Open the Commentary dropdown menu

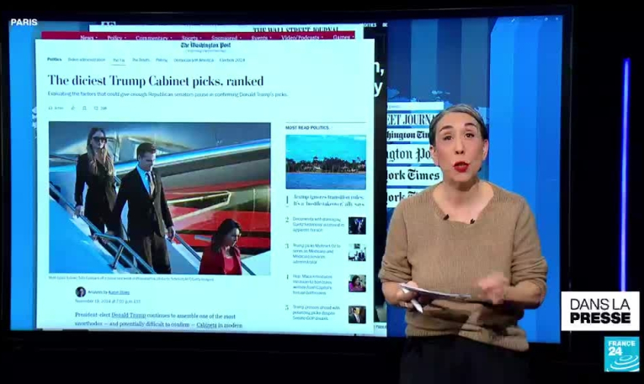tap(153, 38)
